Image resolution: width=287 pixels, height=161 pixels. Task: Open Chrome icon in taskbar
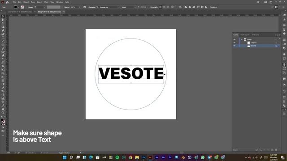coord(130,157)
